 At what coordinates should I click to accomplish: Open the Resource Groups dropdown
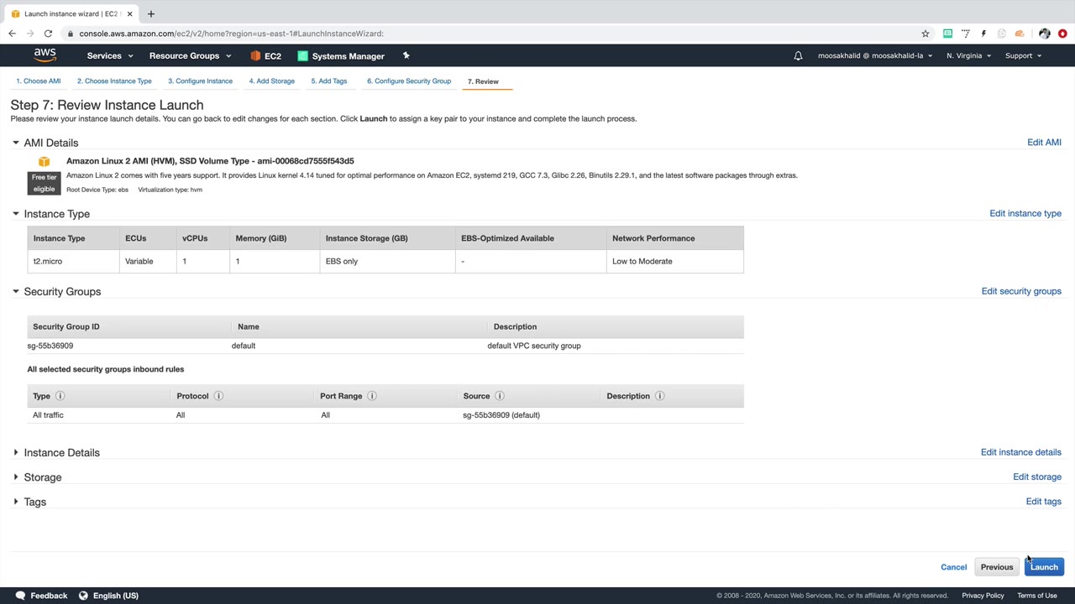(190, 56)
